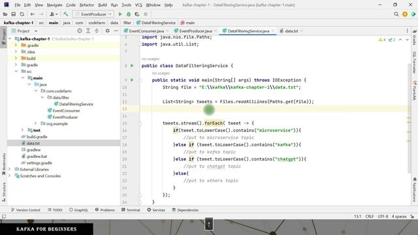Expand Scratches and Consoles node

(10, 176)
